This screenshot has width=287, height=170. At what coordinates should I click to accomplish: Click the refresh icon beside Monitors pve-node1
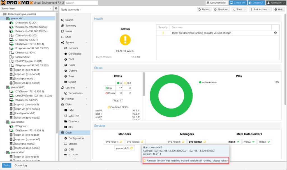coord(121,142)
